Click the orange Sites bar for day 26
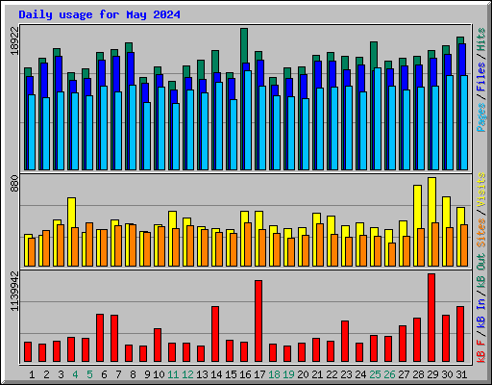This screenshot has width=492, height=385. (392, 254)
